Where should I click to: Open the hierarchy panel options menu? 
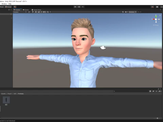pos(11,10)
